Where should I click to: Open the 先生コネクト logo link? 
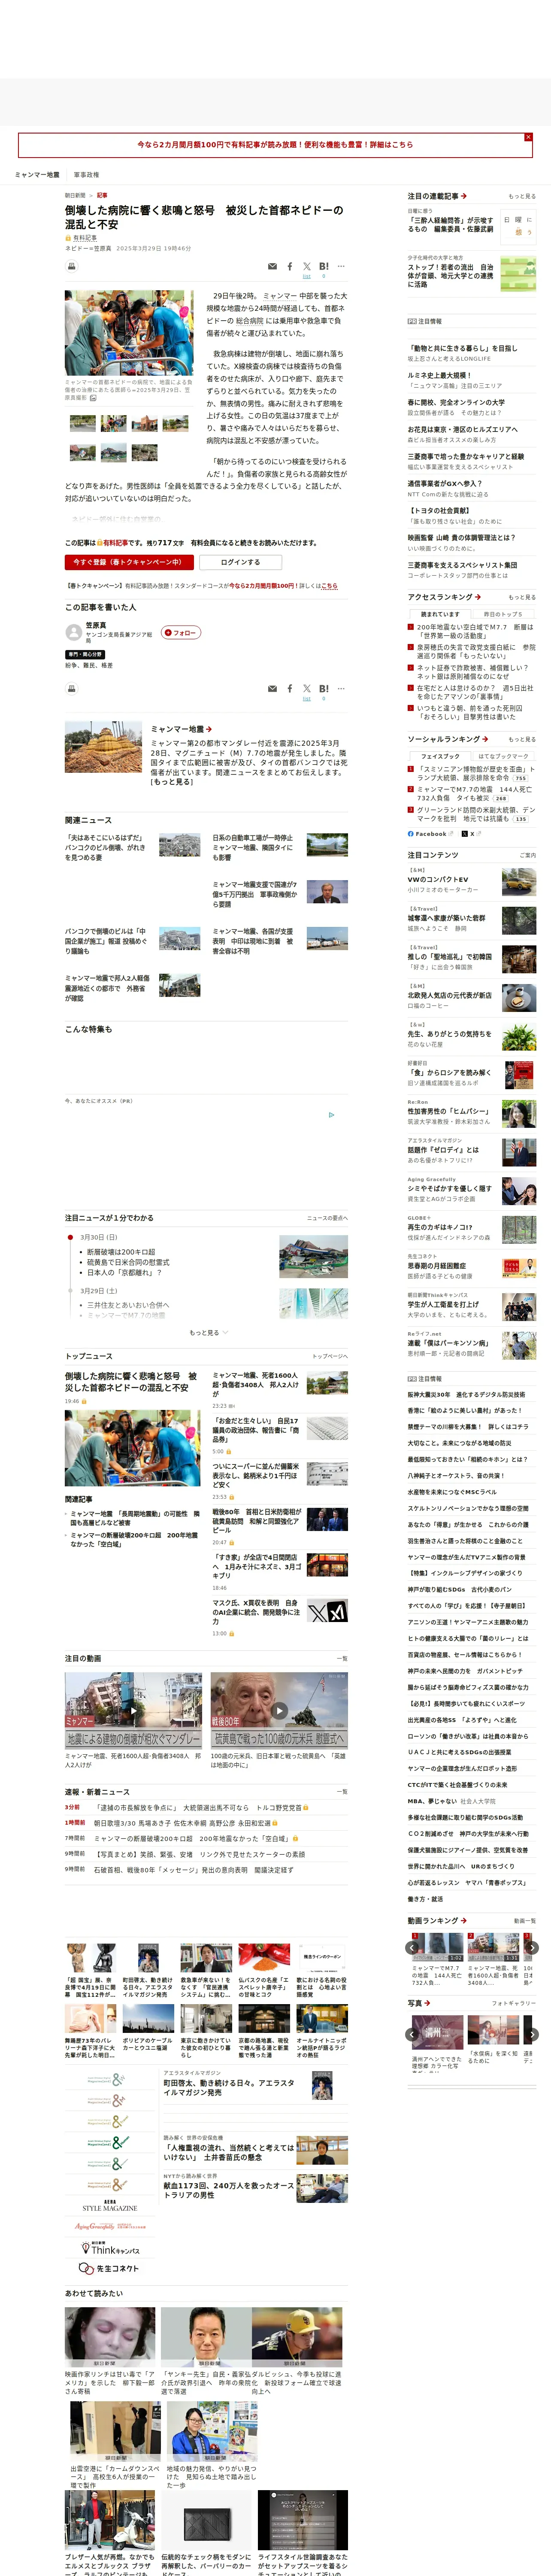(x=110, y=2269)
